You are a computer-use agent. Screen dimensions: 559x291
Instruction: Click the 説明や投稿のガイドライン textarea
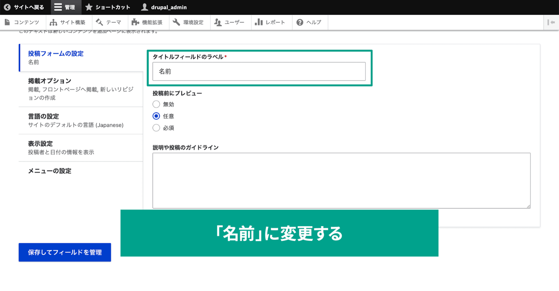341,180
